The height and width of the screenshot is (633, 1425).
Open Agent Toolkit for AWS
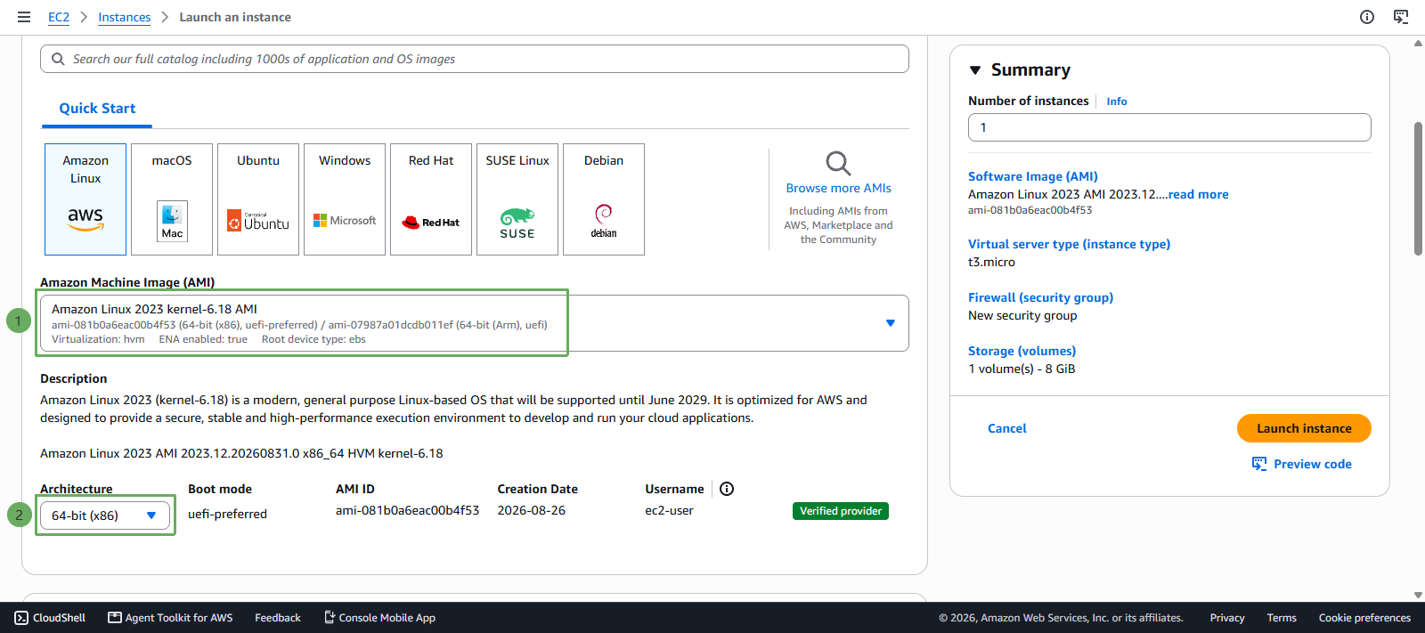pos(170,618)
